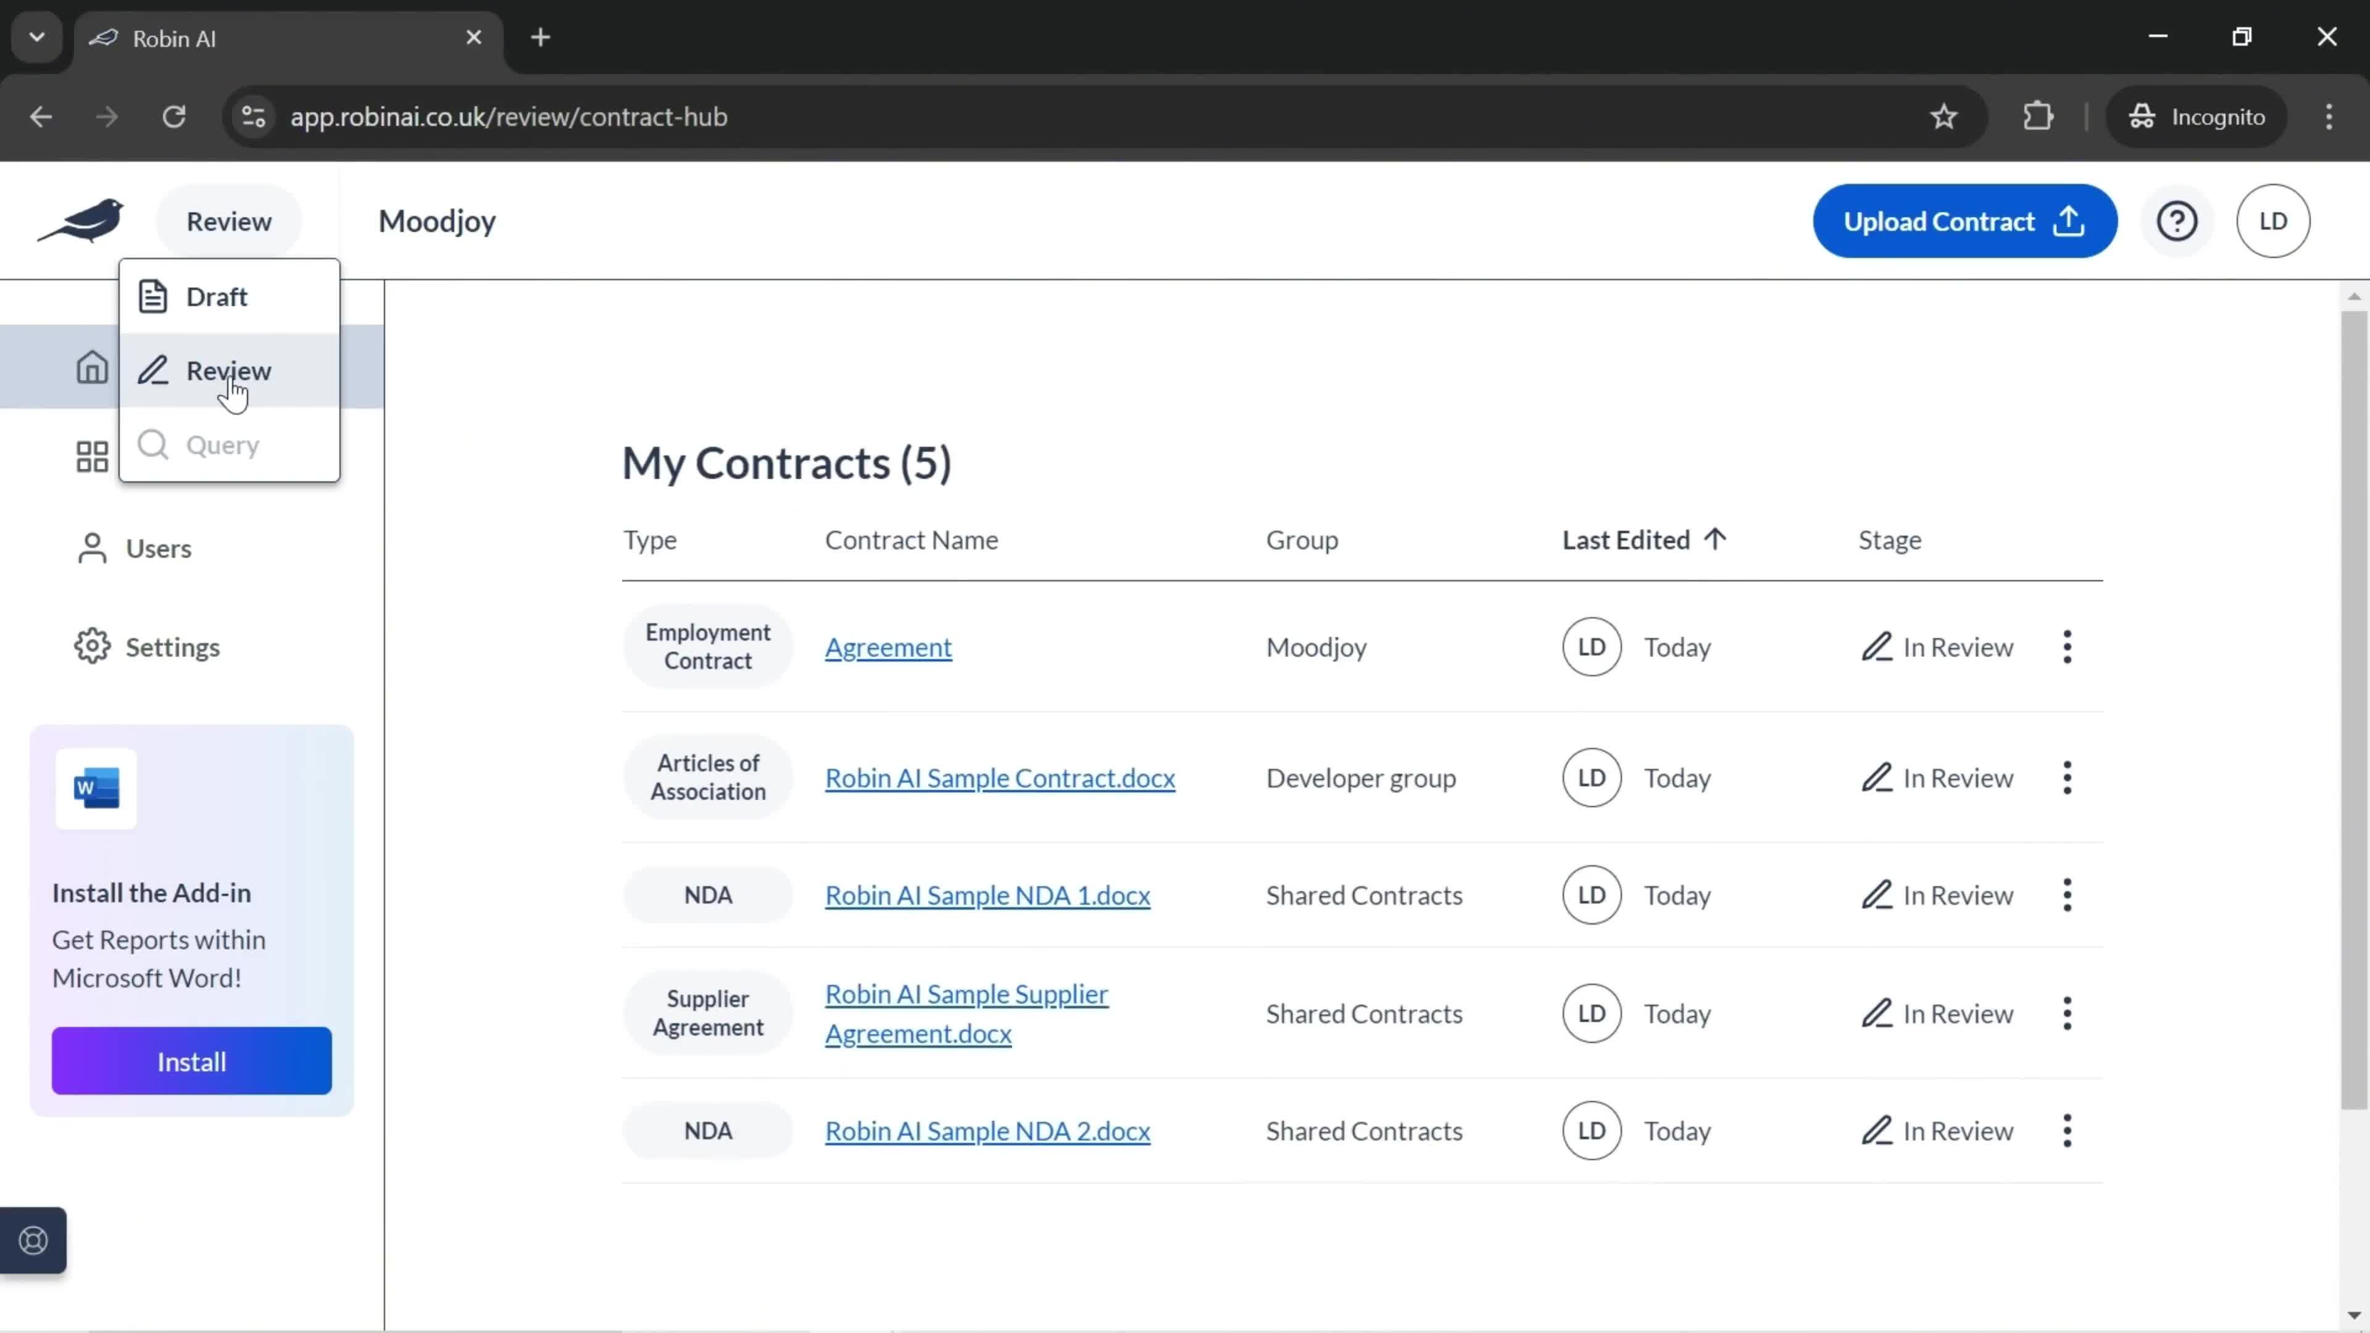Click the Upload Contract button
Screen dimensions: 2370x1333
click(1965, 222)
